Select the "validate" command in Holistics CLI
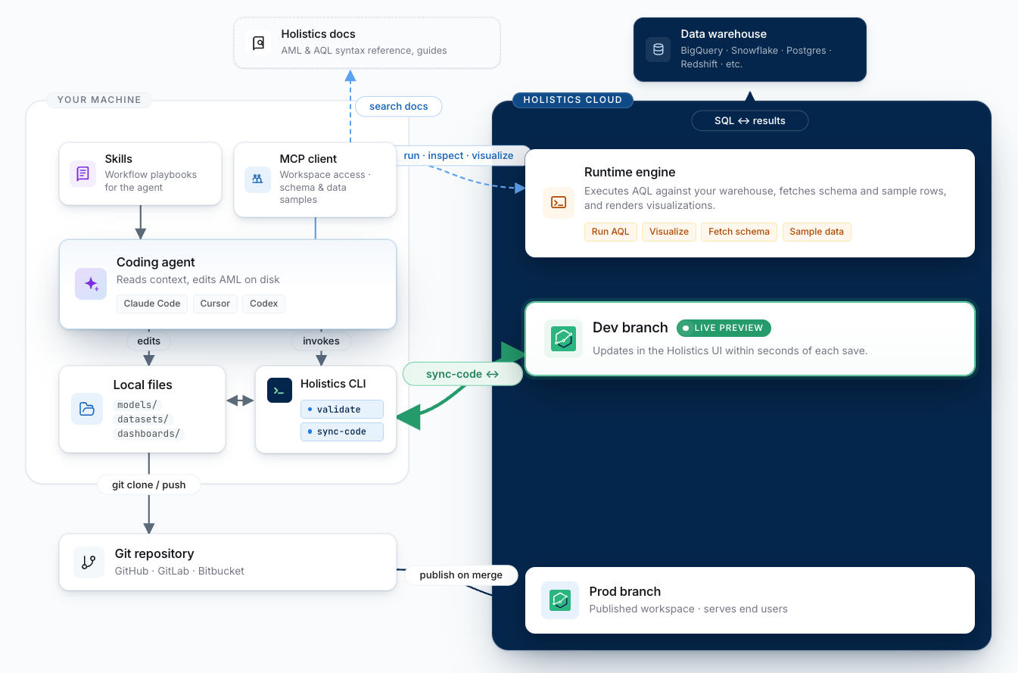This screenshot has width=1018, height=673. pyautogui.click(x=342, y=410)
